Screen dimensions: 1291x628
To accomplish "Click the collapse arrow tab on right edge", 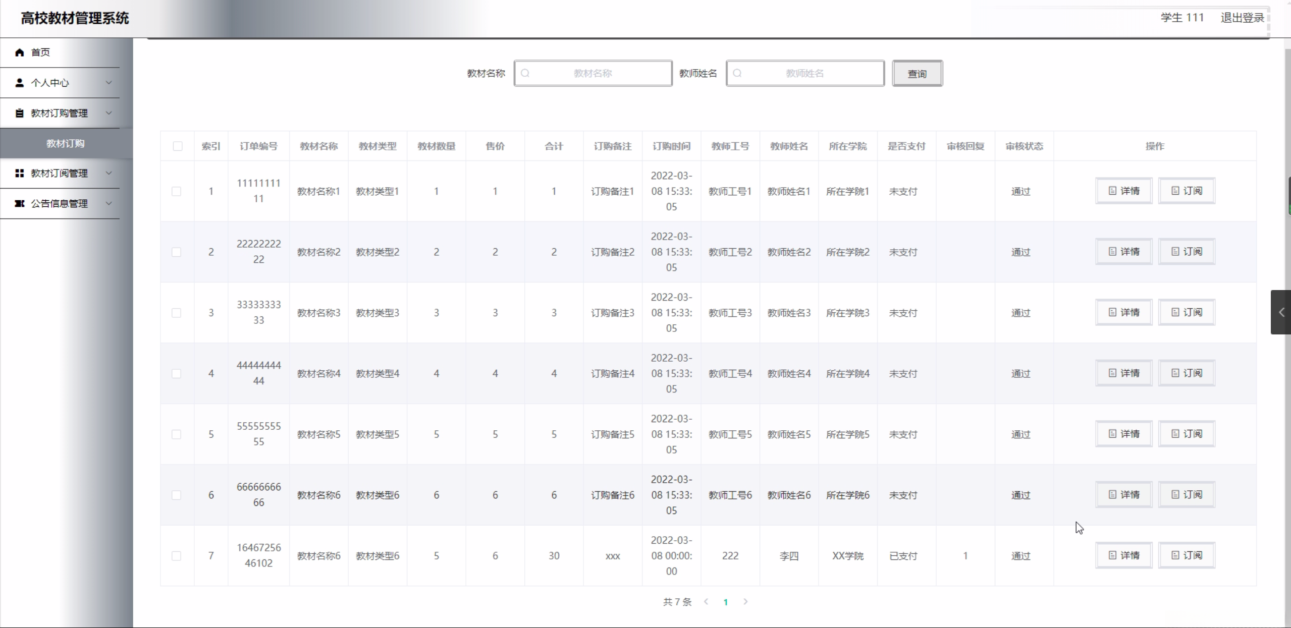I will click(1281, 312).
